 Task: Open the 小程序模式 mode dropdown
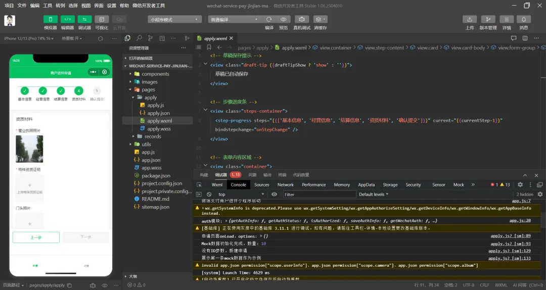[175, 19]
